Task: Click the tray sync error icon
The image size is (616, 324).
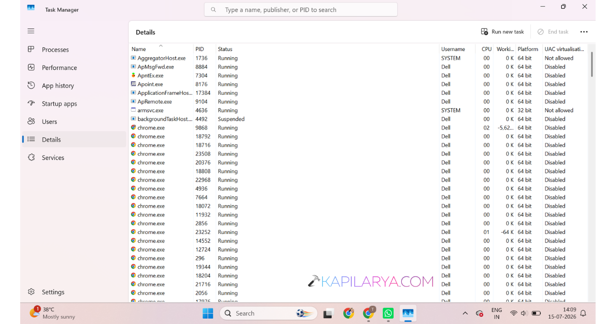Action: point(479,313)
